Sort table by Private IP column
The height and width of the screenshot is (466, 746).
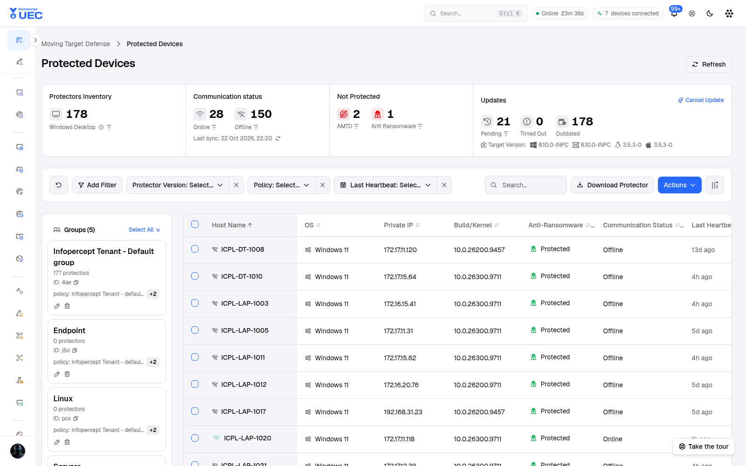coord(402,225)
